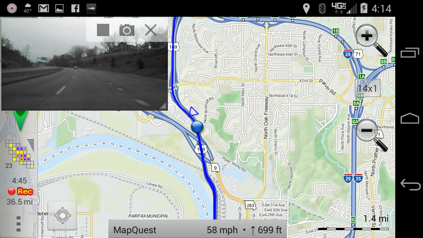The width and height of the screenshot is (423, 238).
Task: Open Android recent apps button
Action: point(409,52)
